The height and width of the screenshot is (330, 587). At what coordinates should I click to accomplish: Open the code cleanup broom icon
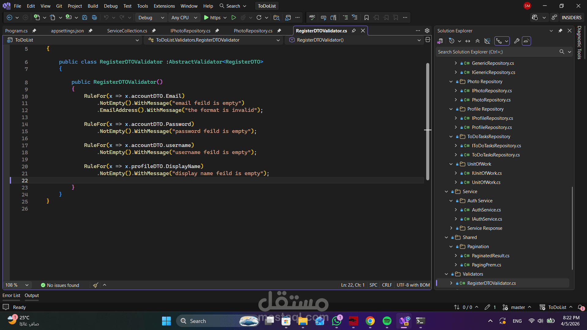(x=96, y=285)
